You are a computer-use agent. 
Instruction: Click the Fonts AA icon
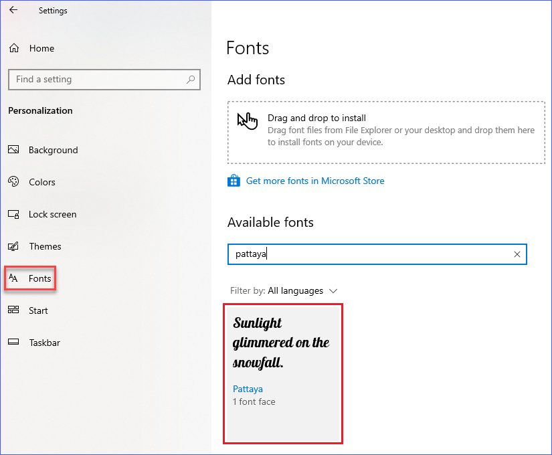[13, 278]
